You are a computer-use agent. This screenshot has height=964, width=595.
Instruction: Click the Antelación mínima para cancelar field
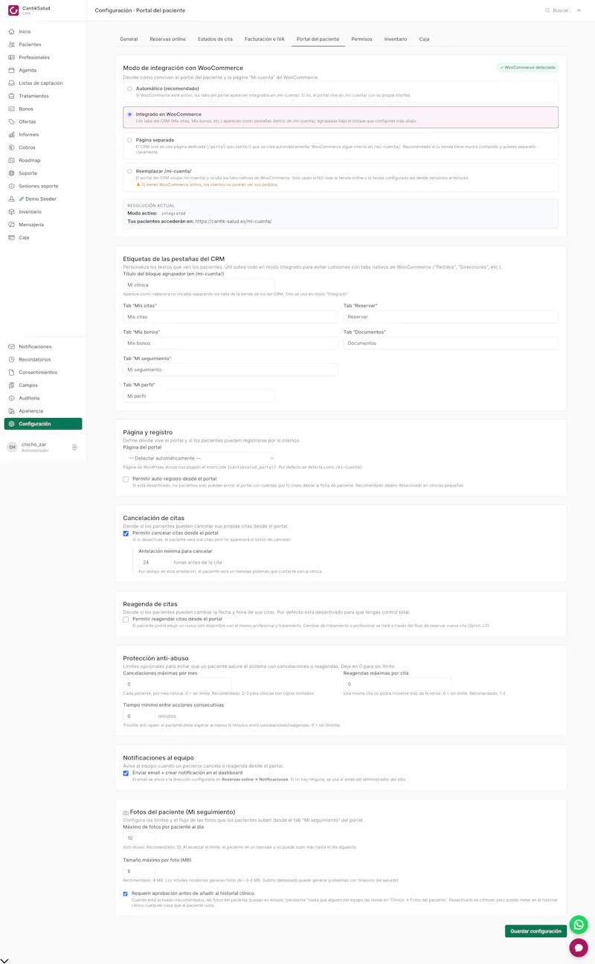(x=155, y=562)
